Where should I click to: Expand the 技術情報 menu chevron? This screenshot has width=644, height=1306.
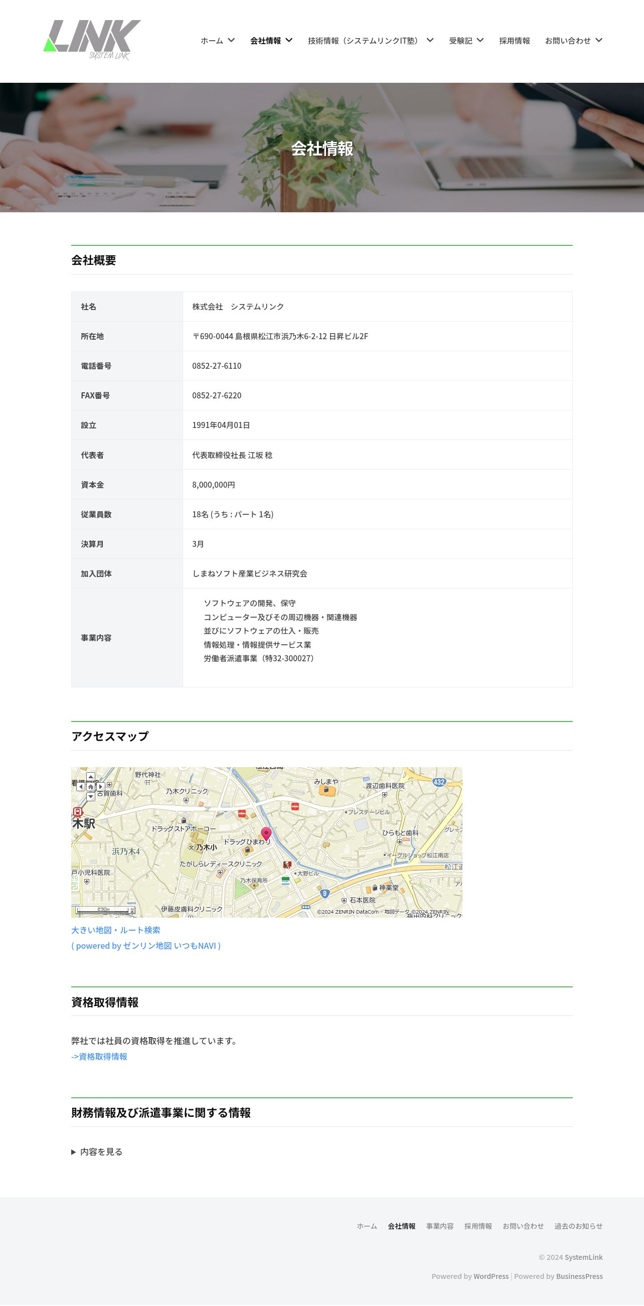[x=430, y=40]
